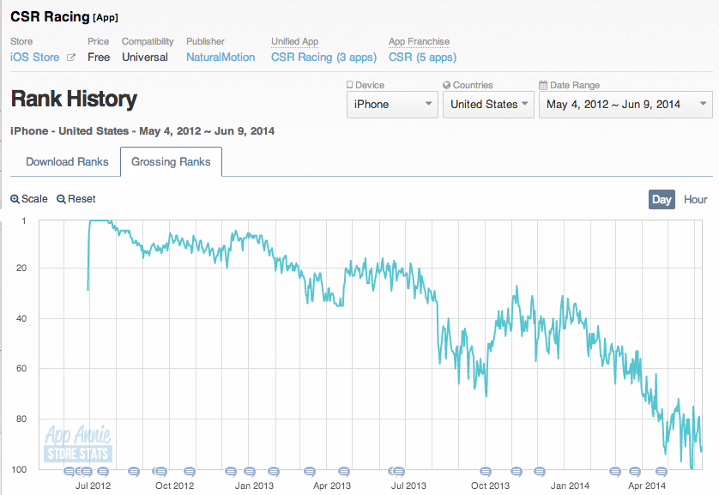This screenshot has height=495, width=719.
Task: Open the event bubble just after Jan 2013 label
Action: coord(274,471)
